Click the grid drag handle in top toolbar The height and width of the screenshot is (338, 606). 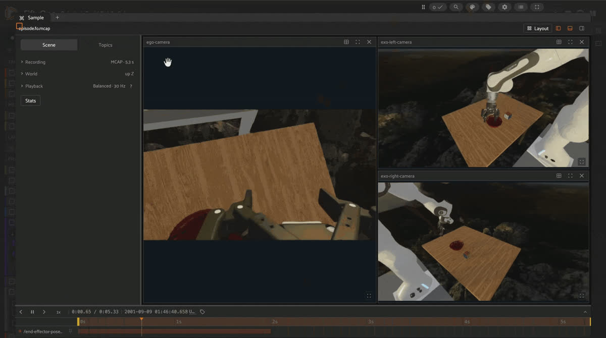[423, 7]
